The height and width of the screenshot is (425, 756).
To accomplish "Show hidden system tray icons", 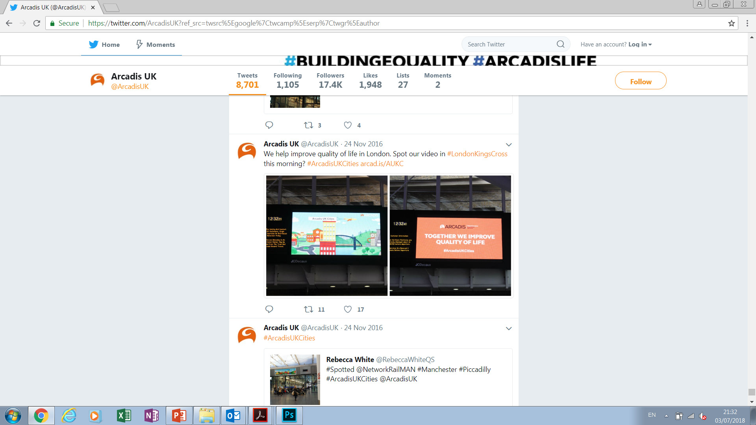I will pyautogui.click(x=666, y=416).
